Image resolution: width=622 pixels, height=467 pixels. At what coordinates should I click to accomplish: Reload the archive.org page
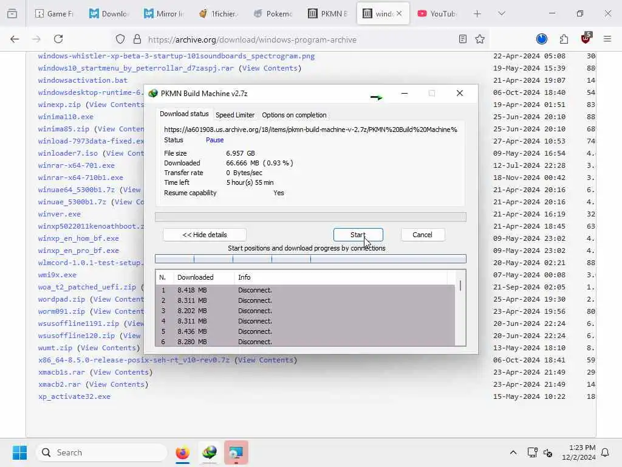pyautogui.click(x=58, y=39)
